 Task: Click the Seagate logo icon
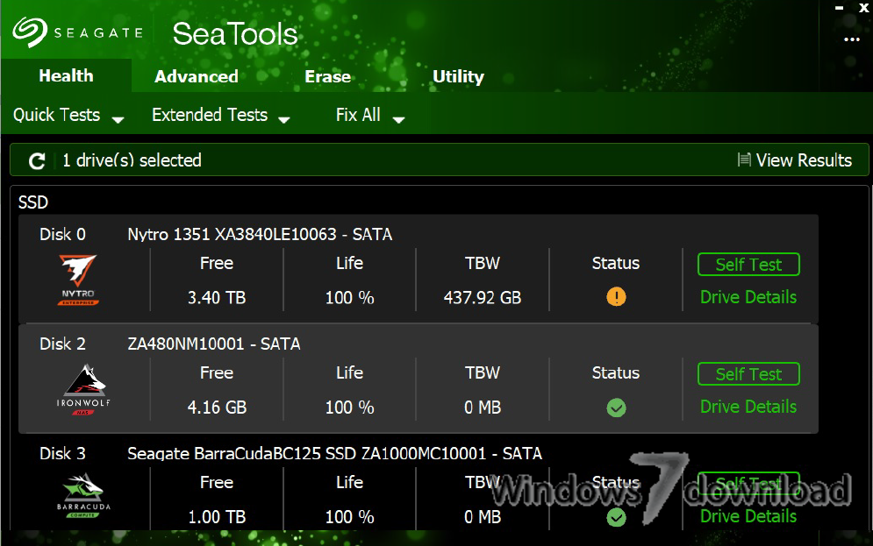click(x=30, y=32)
